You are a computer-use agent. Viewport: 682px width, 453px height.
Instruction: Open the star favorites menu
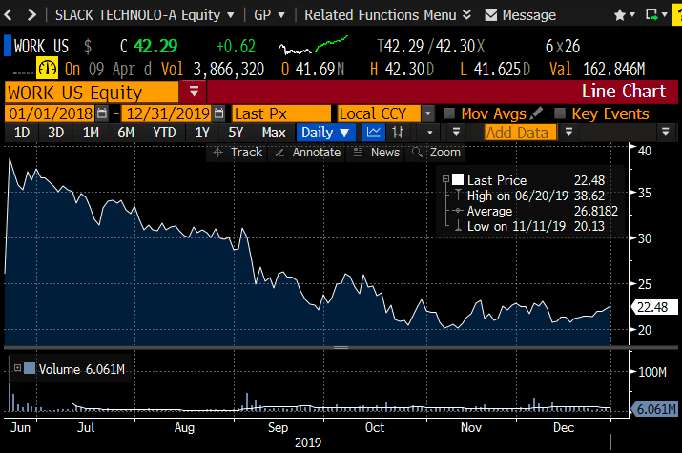pyautogui.click(x=624, y=15)
